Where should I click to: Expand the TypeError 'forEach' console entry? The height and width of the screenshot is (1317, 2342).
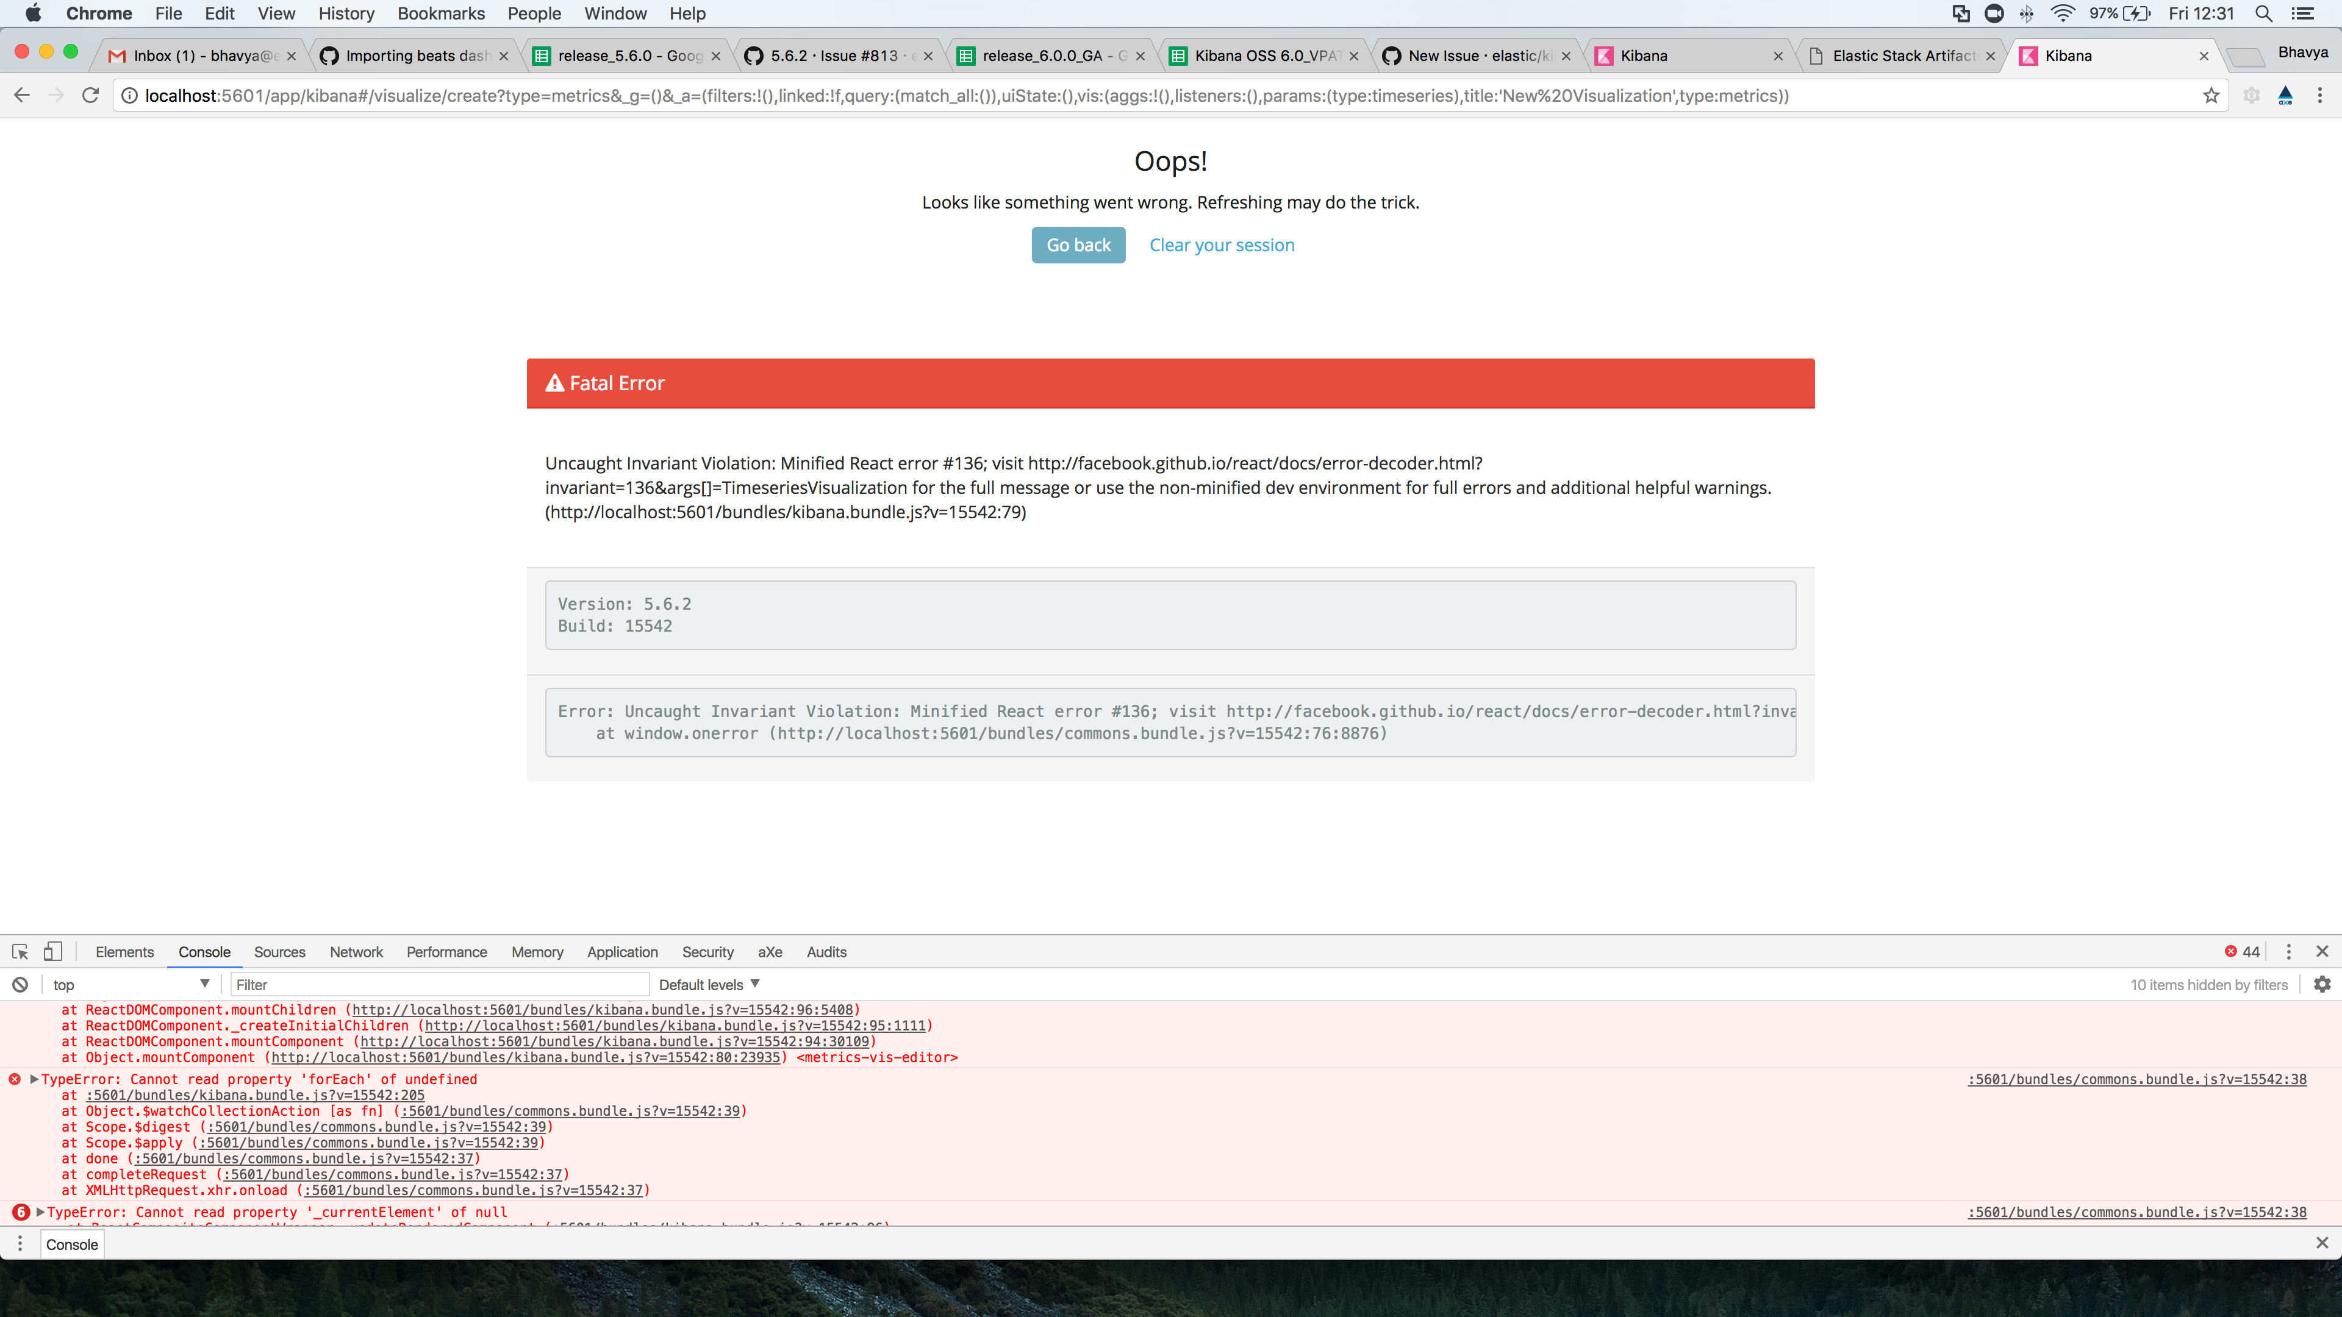pyautogui.click(x=34, y=1080)
